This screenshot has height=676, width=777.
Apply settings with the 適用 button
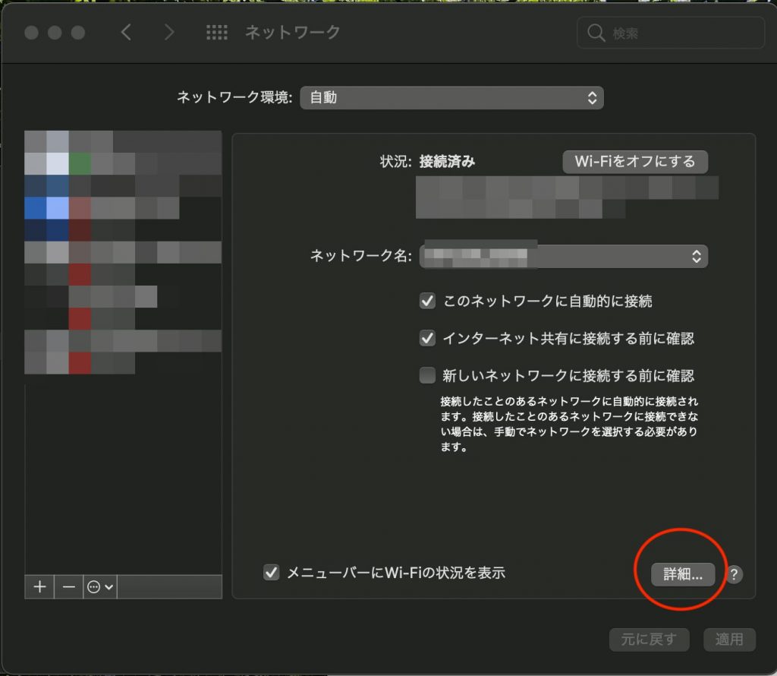(729, 640)
